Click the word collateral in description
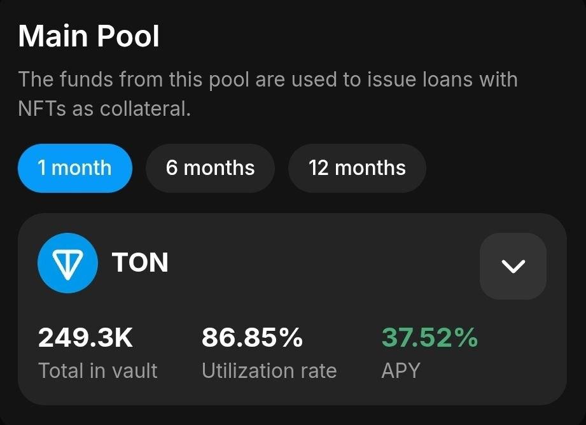586x425 pixels. [x=145, y=109]
